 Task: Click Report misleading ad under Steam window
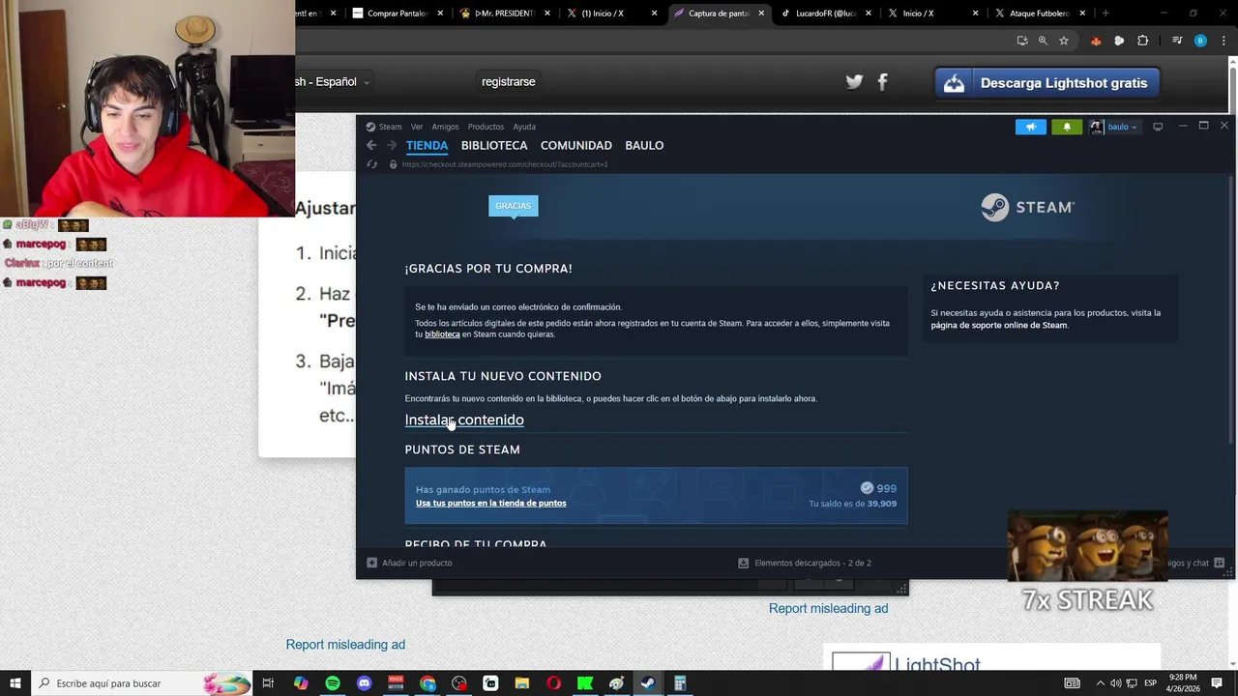point(828,608)
